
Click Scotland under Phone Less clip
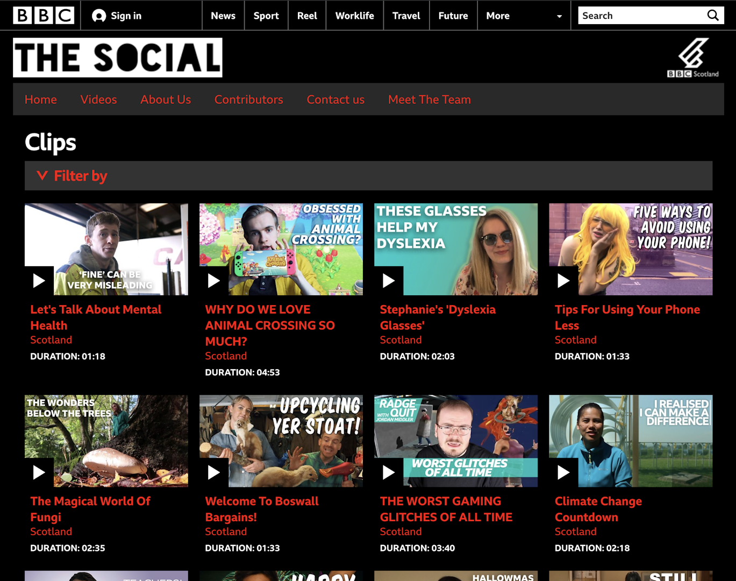tap(575, 340)
